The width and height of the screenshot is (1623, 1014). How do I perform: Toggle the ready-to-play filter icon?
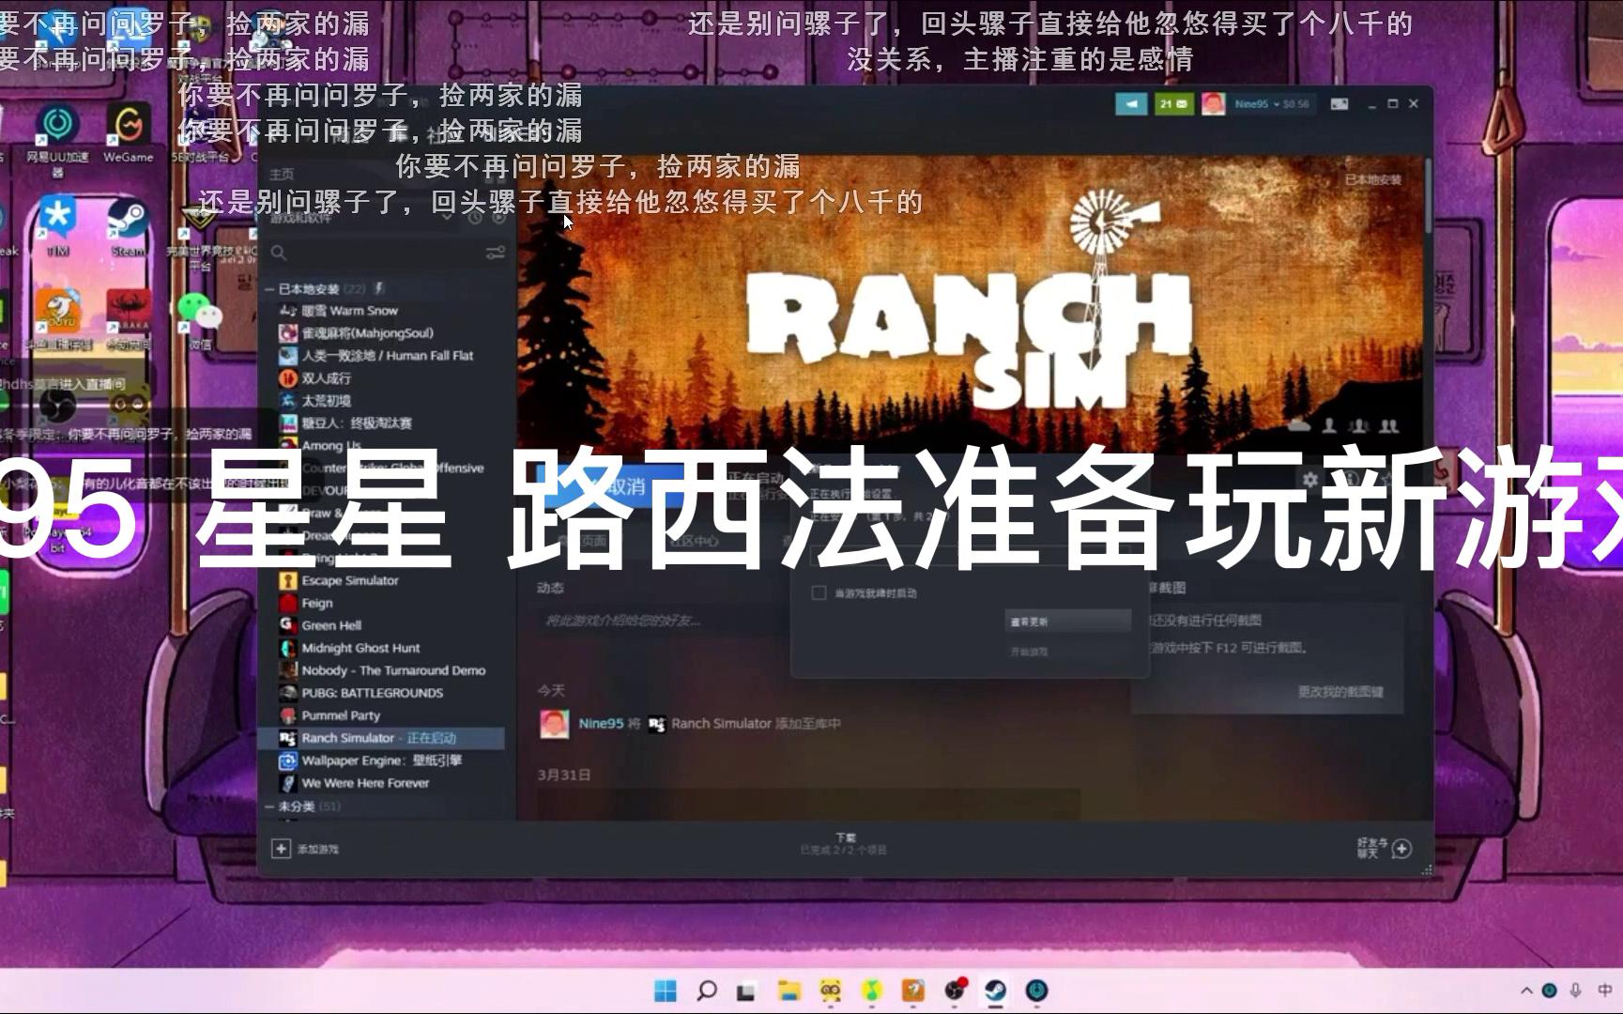[498, 218]
